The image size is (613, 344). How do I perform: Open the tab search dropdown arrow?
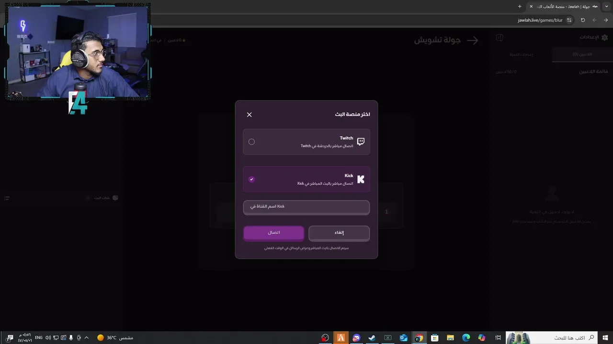[607, 6]
